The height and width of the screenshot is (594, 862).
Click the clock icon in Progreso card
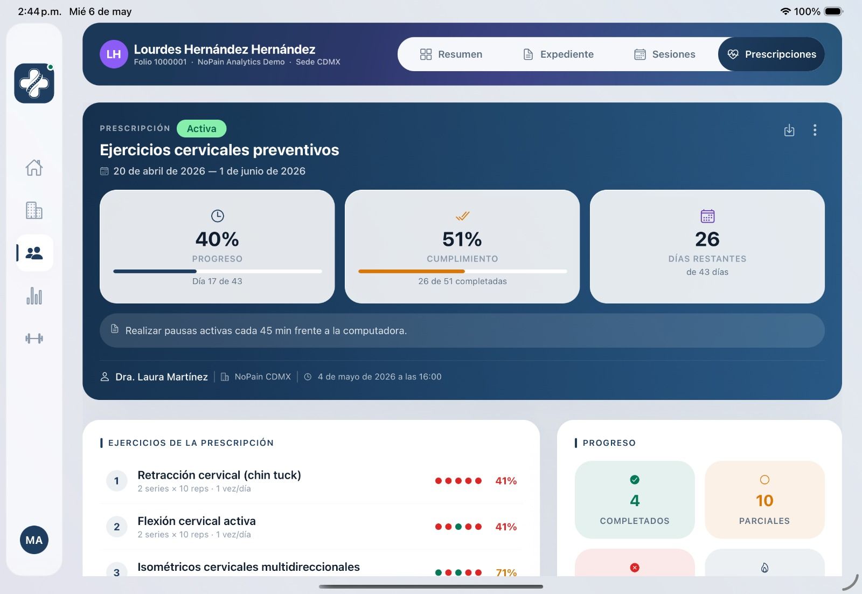pos(217,216)
